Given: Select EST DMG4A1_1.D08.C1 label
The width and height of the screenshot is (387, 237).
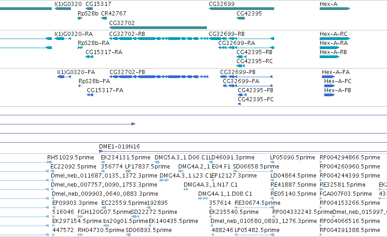Looking at the screenshot, I should 226,193.
